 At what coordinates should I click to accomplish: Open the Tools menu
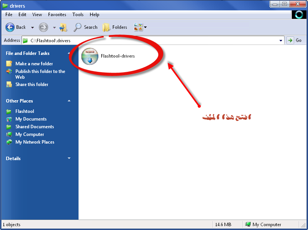(x=78, y=15)
